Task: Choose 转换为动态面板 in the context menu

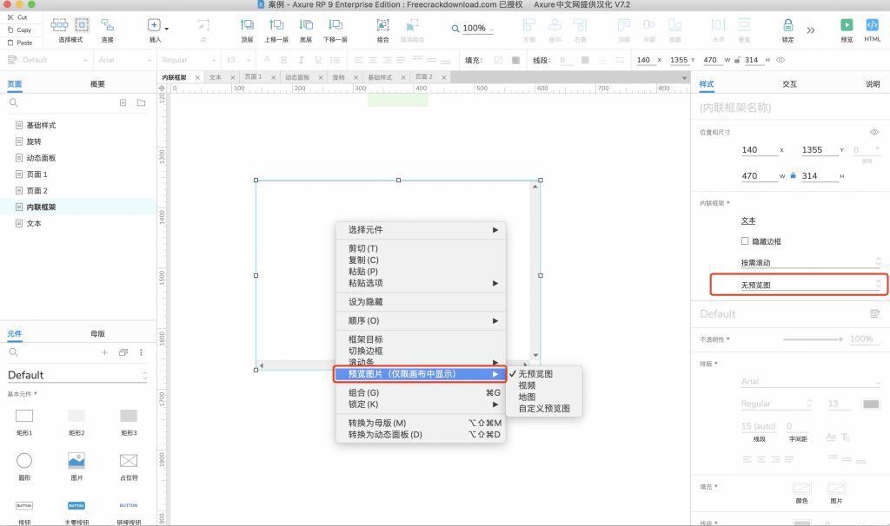Action: (x=384, y=434)
